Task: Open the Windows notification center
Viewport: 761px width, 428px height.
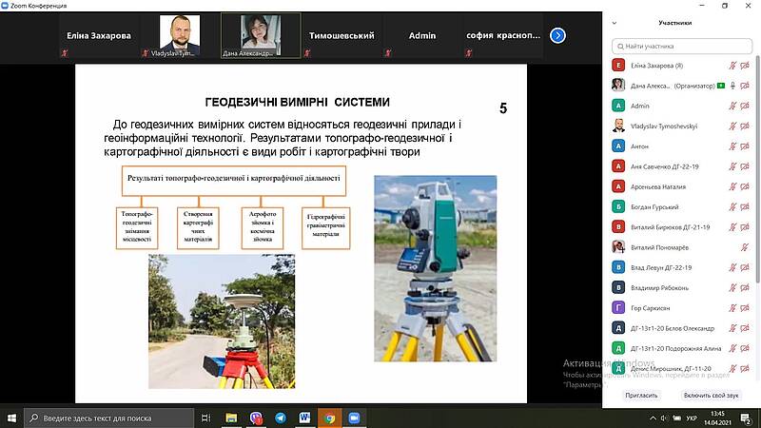Action: 747,418
